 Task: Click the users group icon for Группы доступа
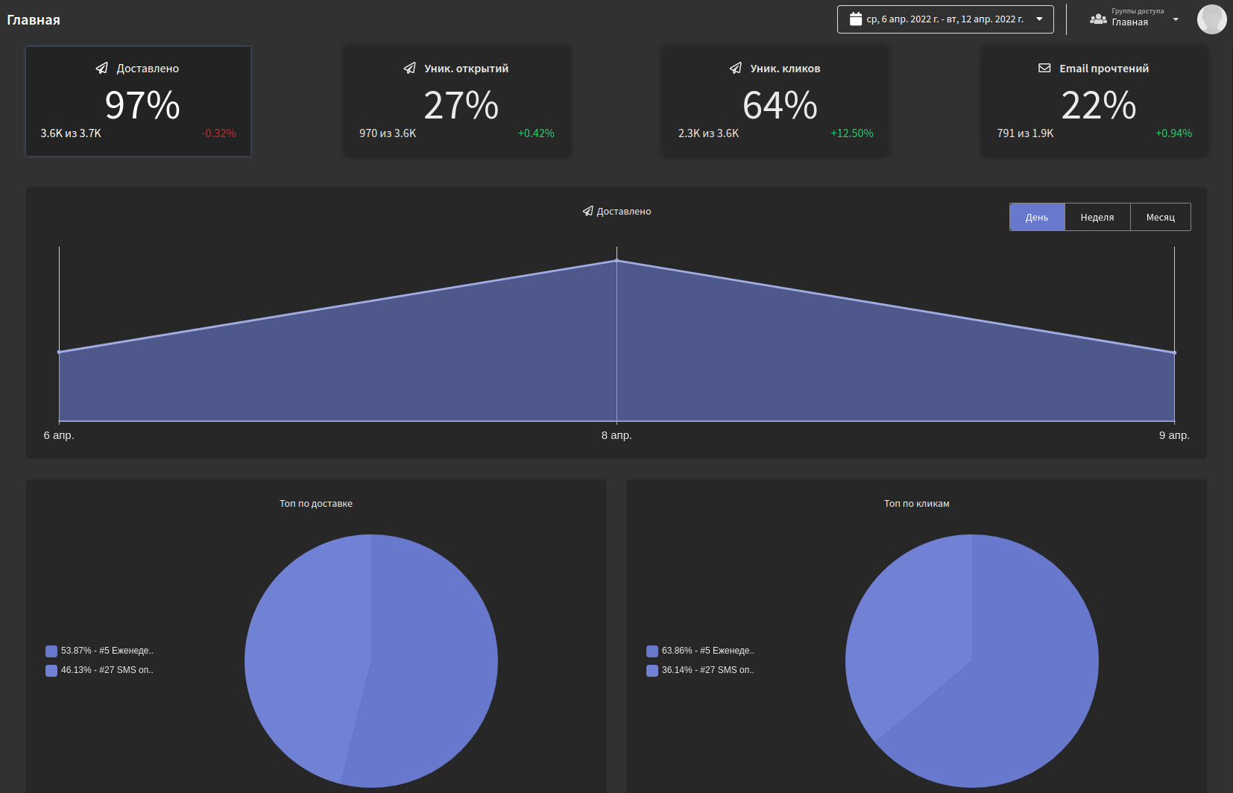pyautogui.click(x=1098, y=19)
